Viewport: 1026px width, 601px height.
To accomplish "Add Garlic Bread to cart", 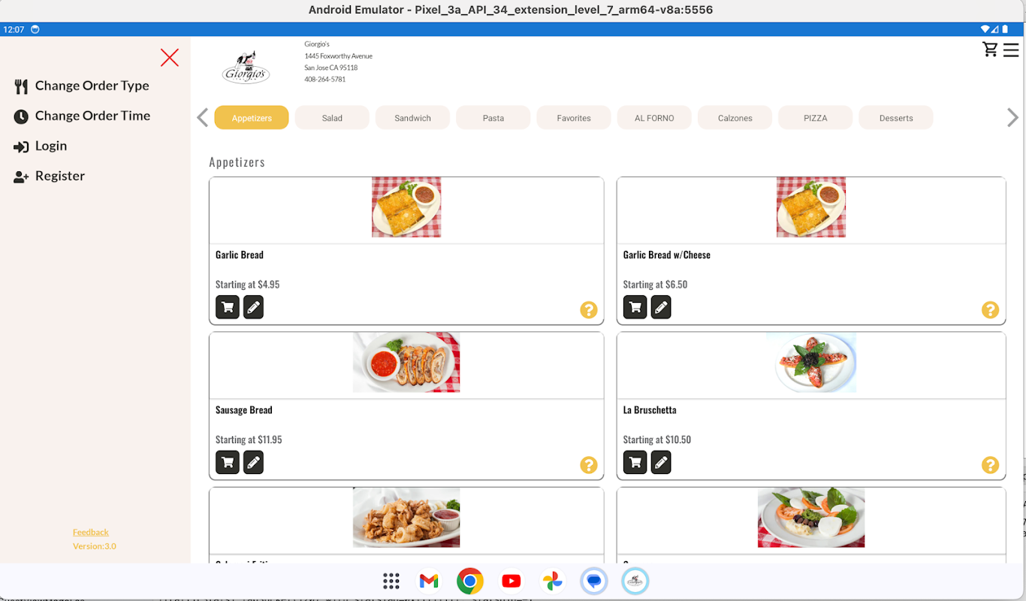I will [x=228, y=307].
